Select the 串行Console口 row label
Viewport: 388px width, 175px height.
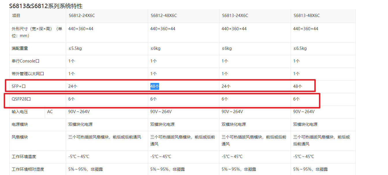coord(25,61)
